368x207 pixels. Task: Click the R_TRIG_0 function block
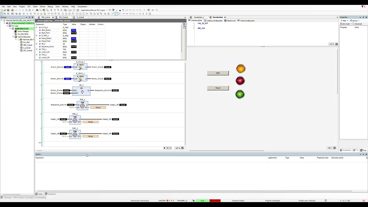(x=80, y=67)
